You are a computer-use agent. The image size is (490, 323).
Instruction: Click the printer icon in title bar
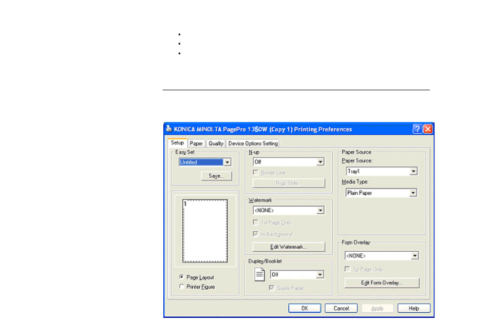pos(169,129)
